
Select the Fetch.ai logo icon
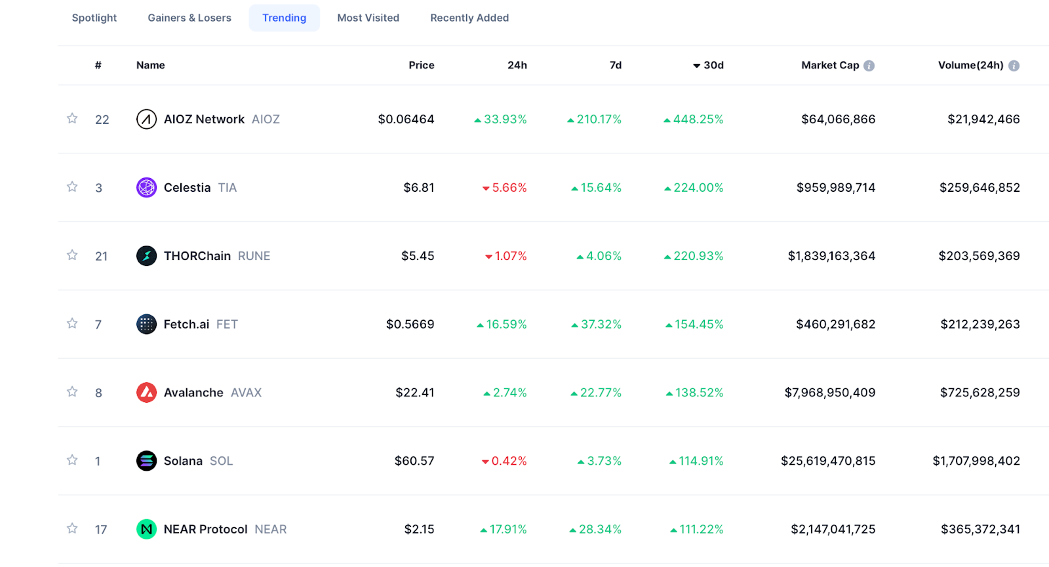pyautogui.click(x=146, y=324)
